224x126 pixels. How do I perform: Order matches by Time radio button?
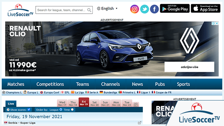pyautogui.click(x=72, y=110)
